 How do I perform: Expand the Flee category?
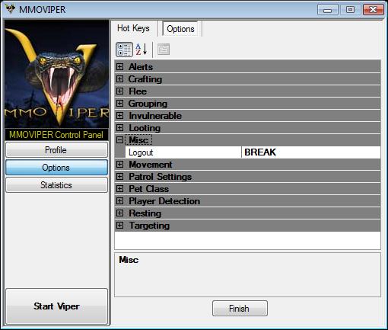pyautogui.click(x=119, y=91)
